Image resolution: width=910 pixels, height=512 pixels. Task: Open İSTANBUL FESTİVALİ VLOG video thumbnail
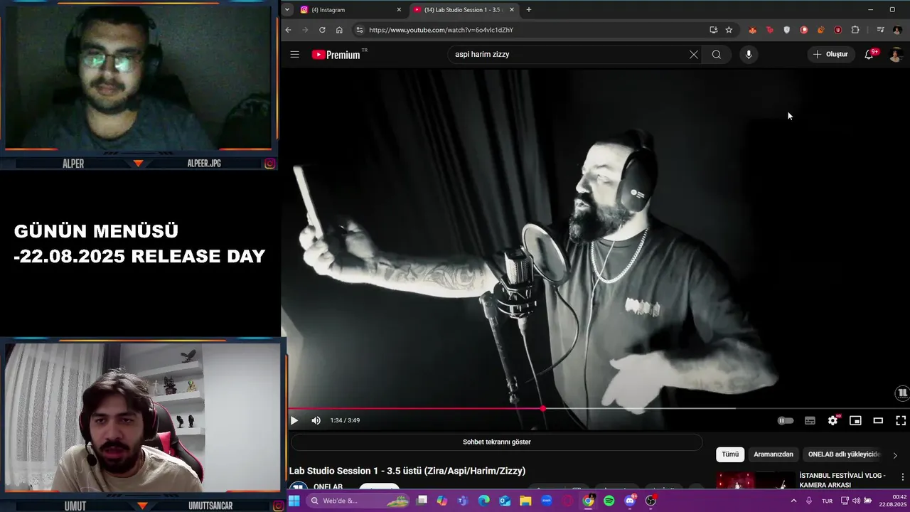(755, 481)
